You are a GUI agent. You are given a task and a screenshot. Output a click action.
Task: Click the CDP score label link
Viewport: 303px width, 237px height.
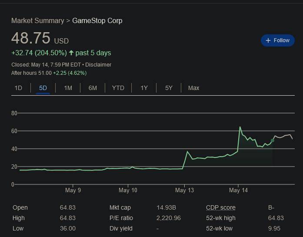221,207
